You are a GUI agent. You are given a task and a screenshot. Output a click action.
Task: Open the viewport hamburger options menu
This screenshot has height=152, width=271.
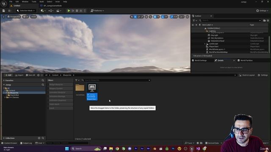point(4,17)
